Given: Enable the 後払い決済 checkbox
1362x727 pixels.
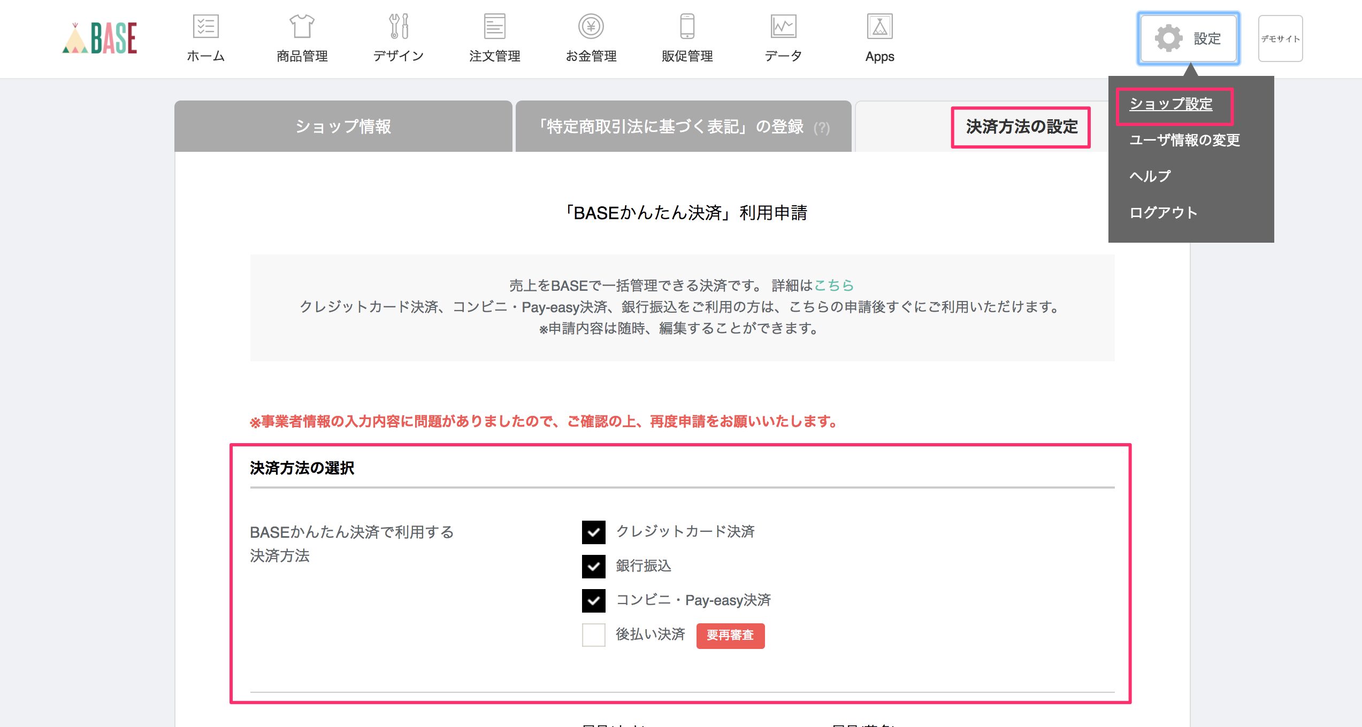Looking at the screenshot, I should pyautogui.click(x=593, y=635).
